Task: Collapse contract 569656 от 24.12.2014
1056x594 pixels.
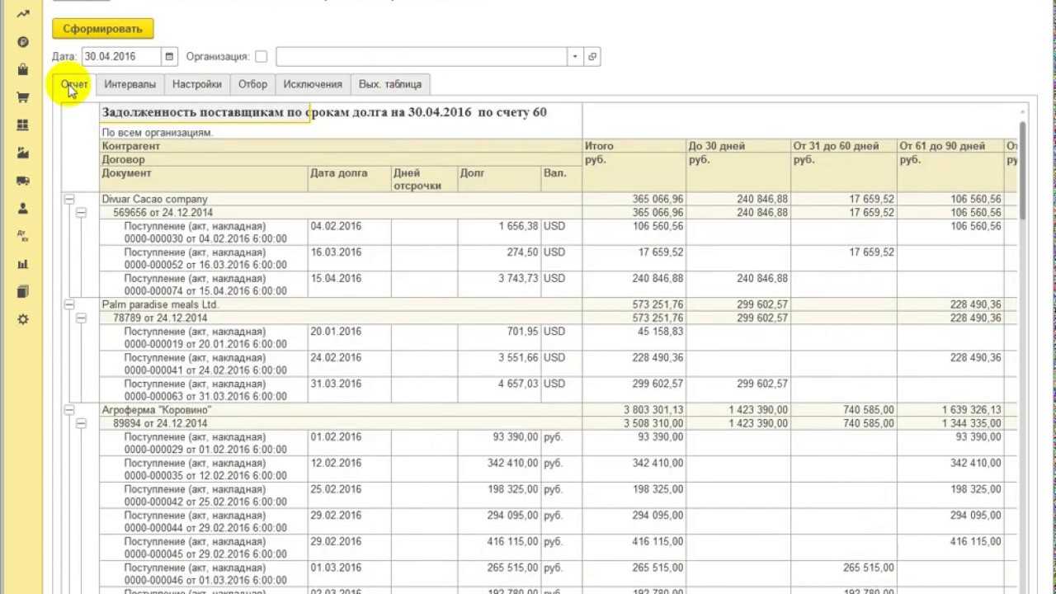Action: click(x=81, y=213)
